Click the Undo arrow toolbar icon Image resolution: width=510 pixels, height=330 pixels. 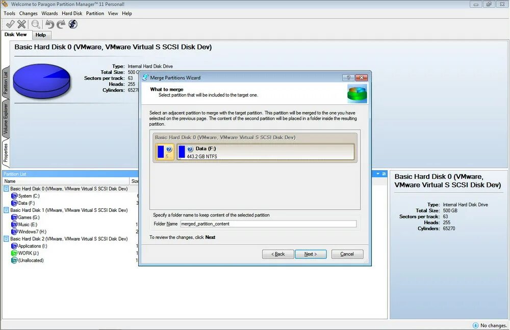coord(49,24)
